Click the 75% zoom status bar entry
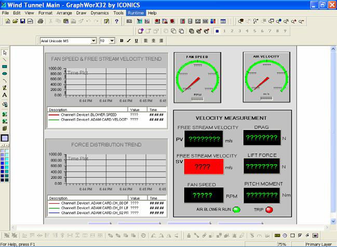The height and width of the screenshot is (247, 337). coord(282,244)
